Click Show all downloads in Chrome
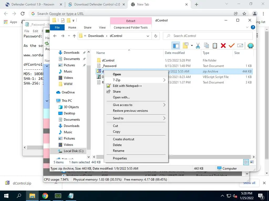The image size is (269, 201). [249, 183]
